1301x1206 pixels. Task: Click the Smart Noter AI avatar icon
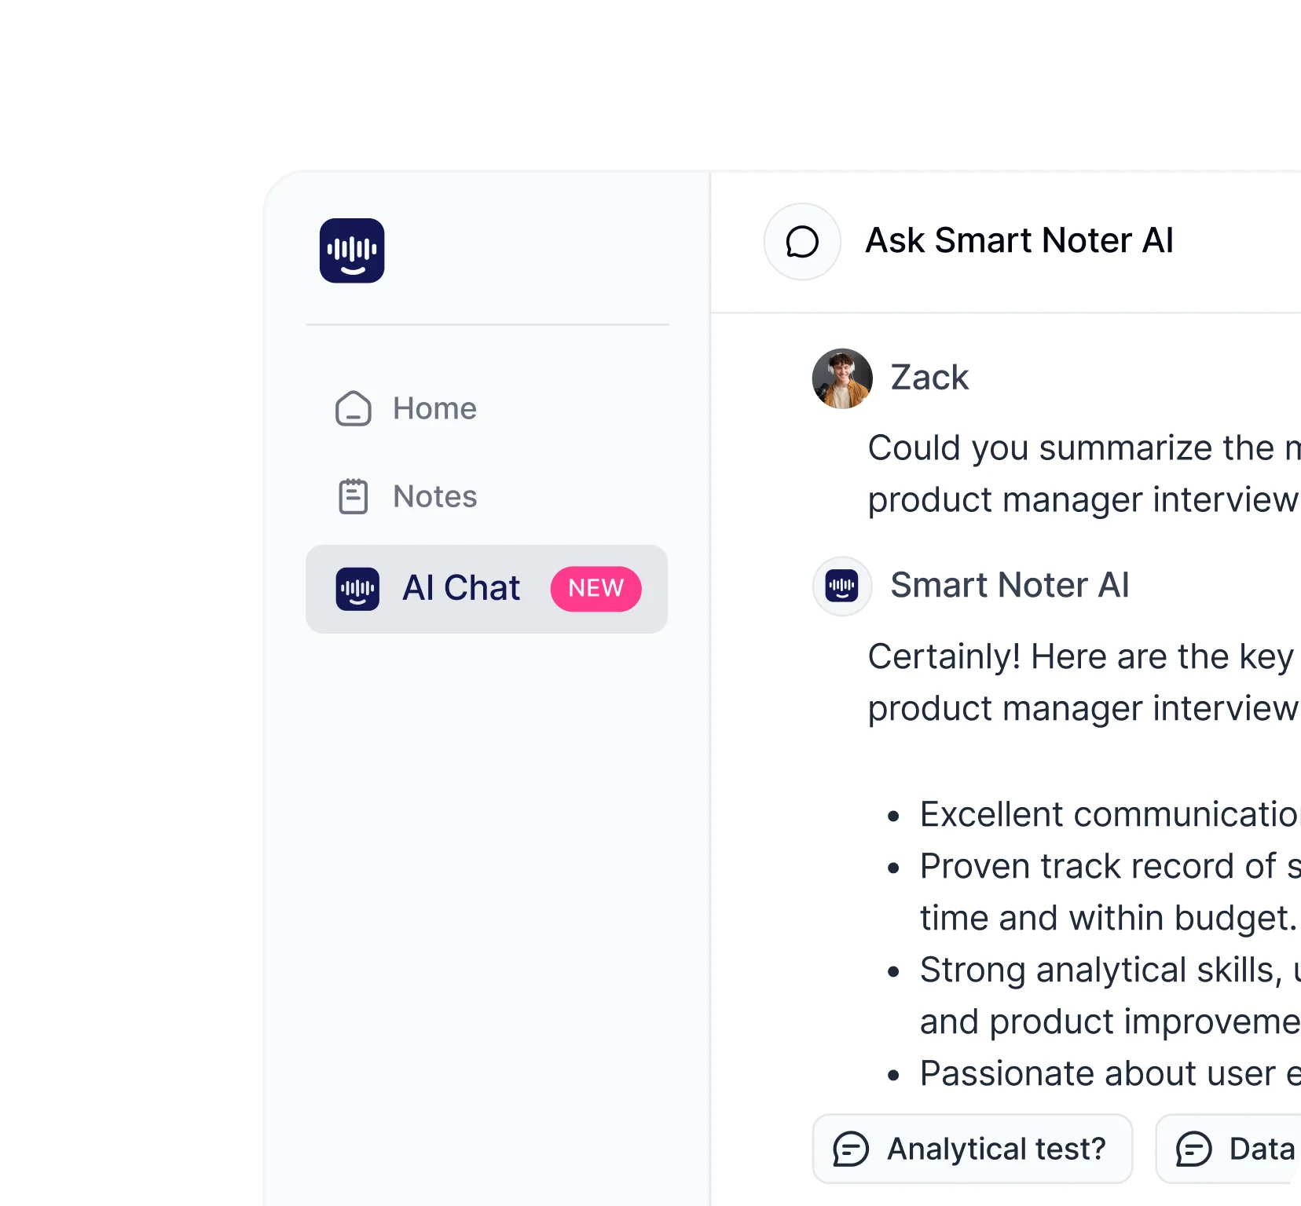click(842, 586)
